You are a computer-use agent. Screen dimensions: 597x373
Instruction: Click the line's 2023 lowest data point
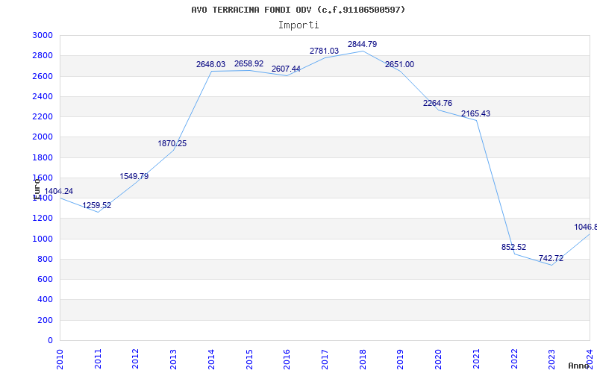551,265
